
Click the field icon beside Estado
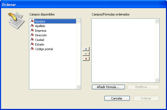(32, 44)
